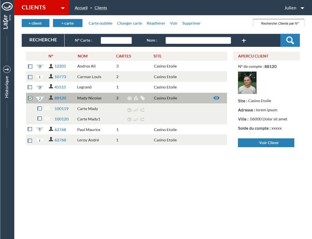Uncheck the Mady Nicolas row checkbox

pyautogui.click(x=30, y=98)
